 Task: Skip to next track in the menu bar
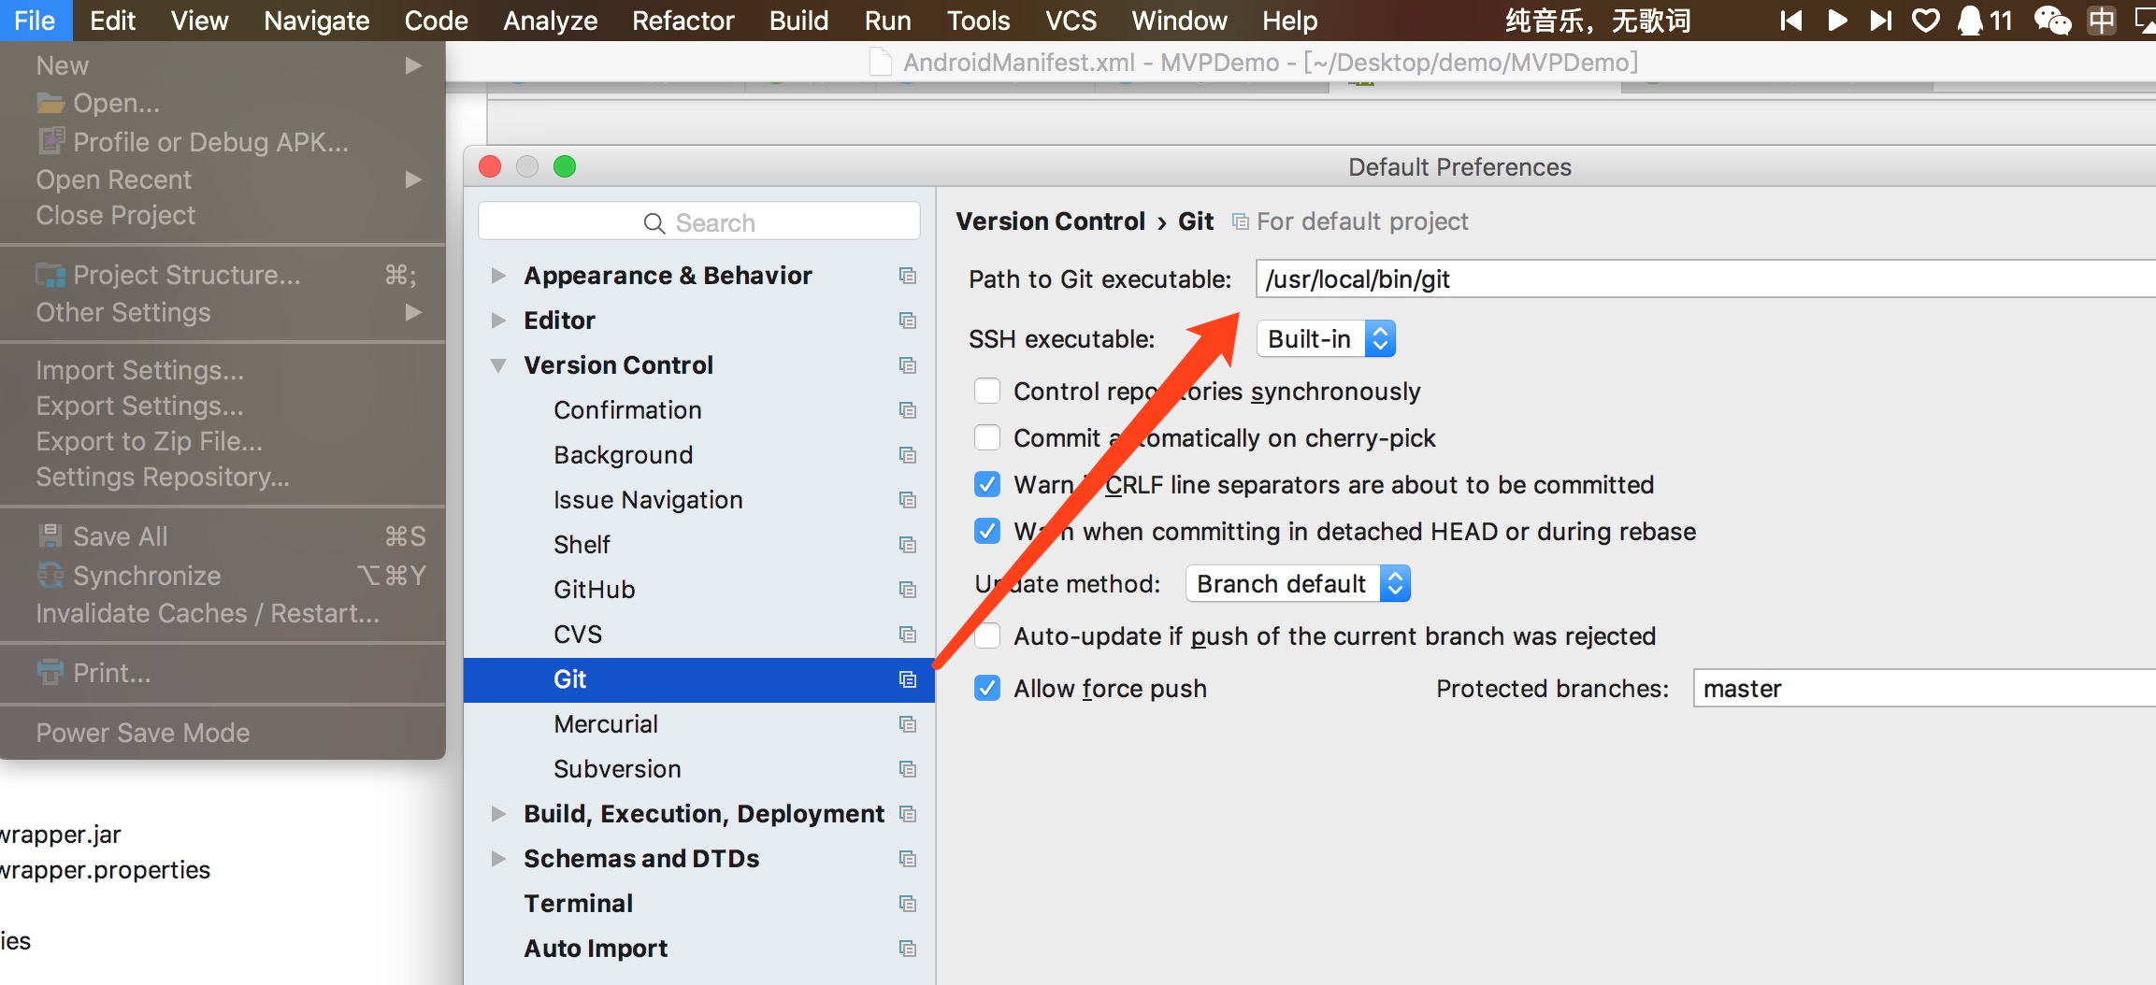click(x=1881, y=21)
